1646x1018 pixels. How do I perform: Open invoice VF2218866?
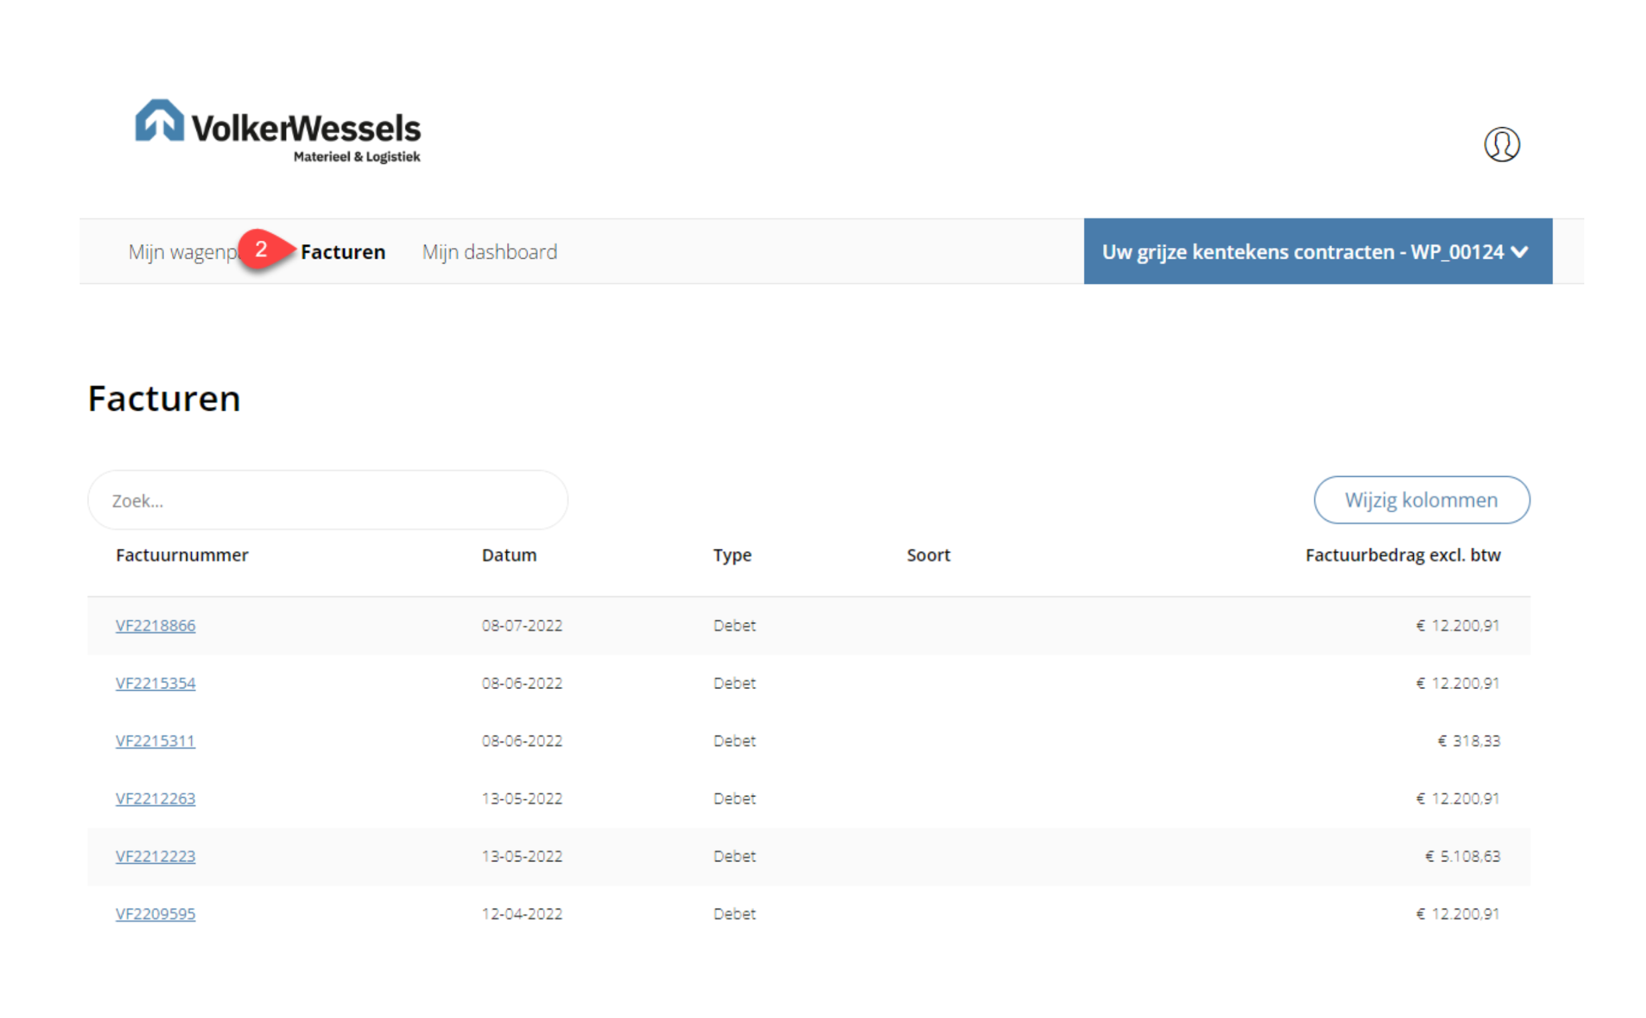[x=155, y=625]
